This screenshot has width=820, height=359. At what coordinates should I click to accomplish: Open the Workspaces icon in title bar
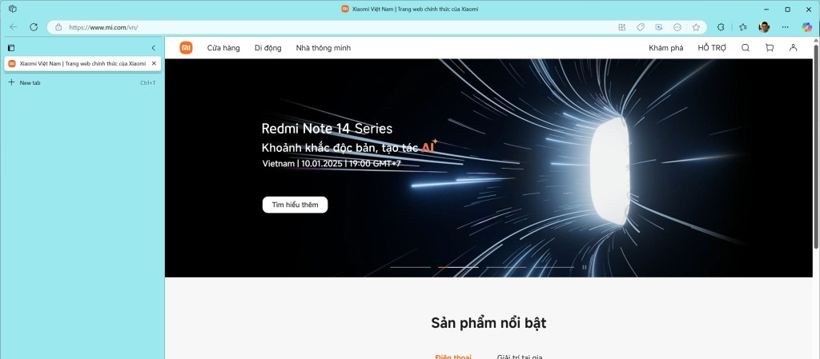13,9
